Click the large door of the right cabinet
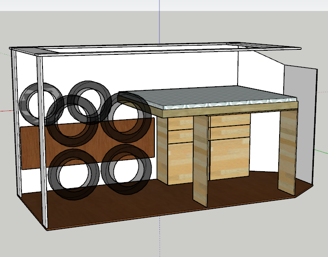328x257 pixels. [230, 159]
